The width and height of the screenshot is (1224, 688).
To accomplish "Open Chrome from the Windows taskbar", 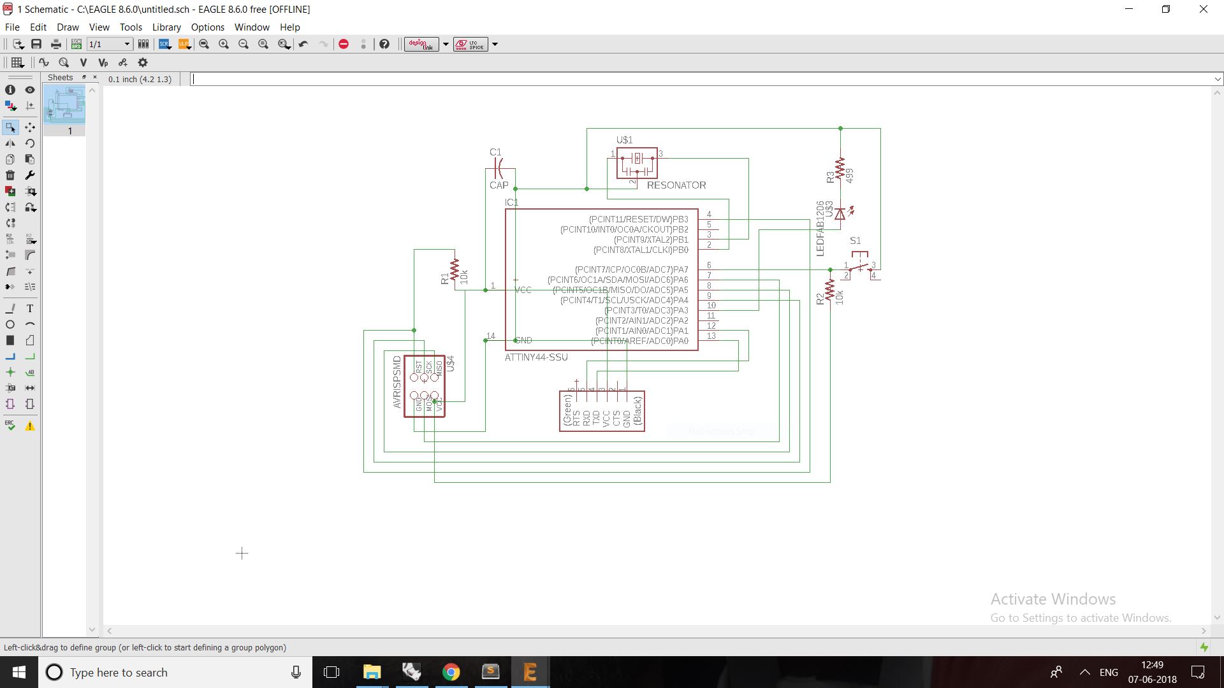I will pos(451,672).
